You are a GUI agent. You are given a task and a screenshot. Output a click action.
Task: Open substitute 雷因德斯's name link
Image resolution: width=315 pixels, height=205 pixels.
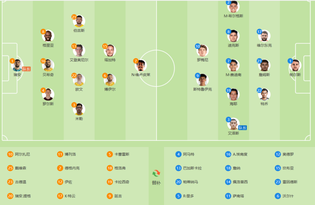(x=291, y=182)
